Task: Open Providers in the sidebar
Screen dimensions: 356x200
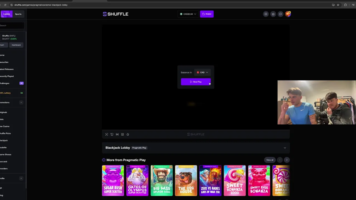Action: tap(4, 169)
